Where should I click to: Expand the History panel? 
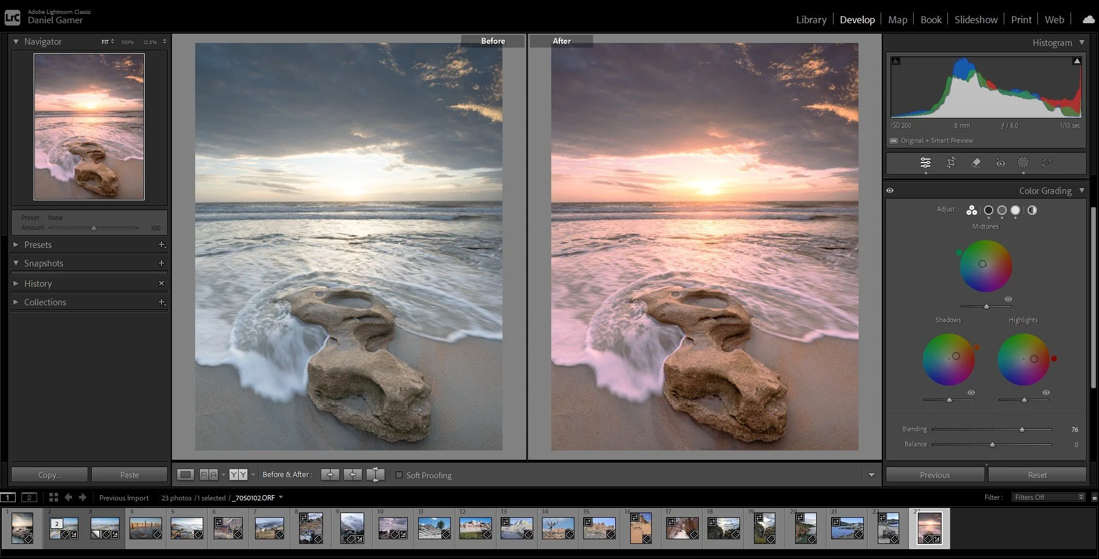[38, 284]
